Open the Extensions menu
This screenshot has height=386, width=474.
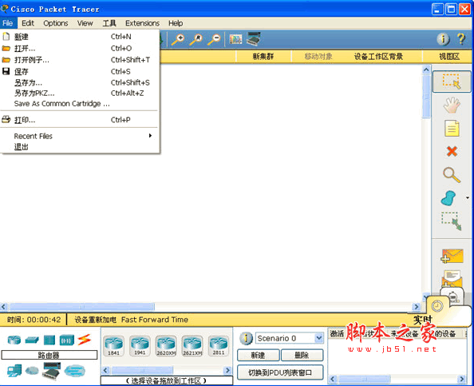point(142,23)
